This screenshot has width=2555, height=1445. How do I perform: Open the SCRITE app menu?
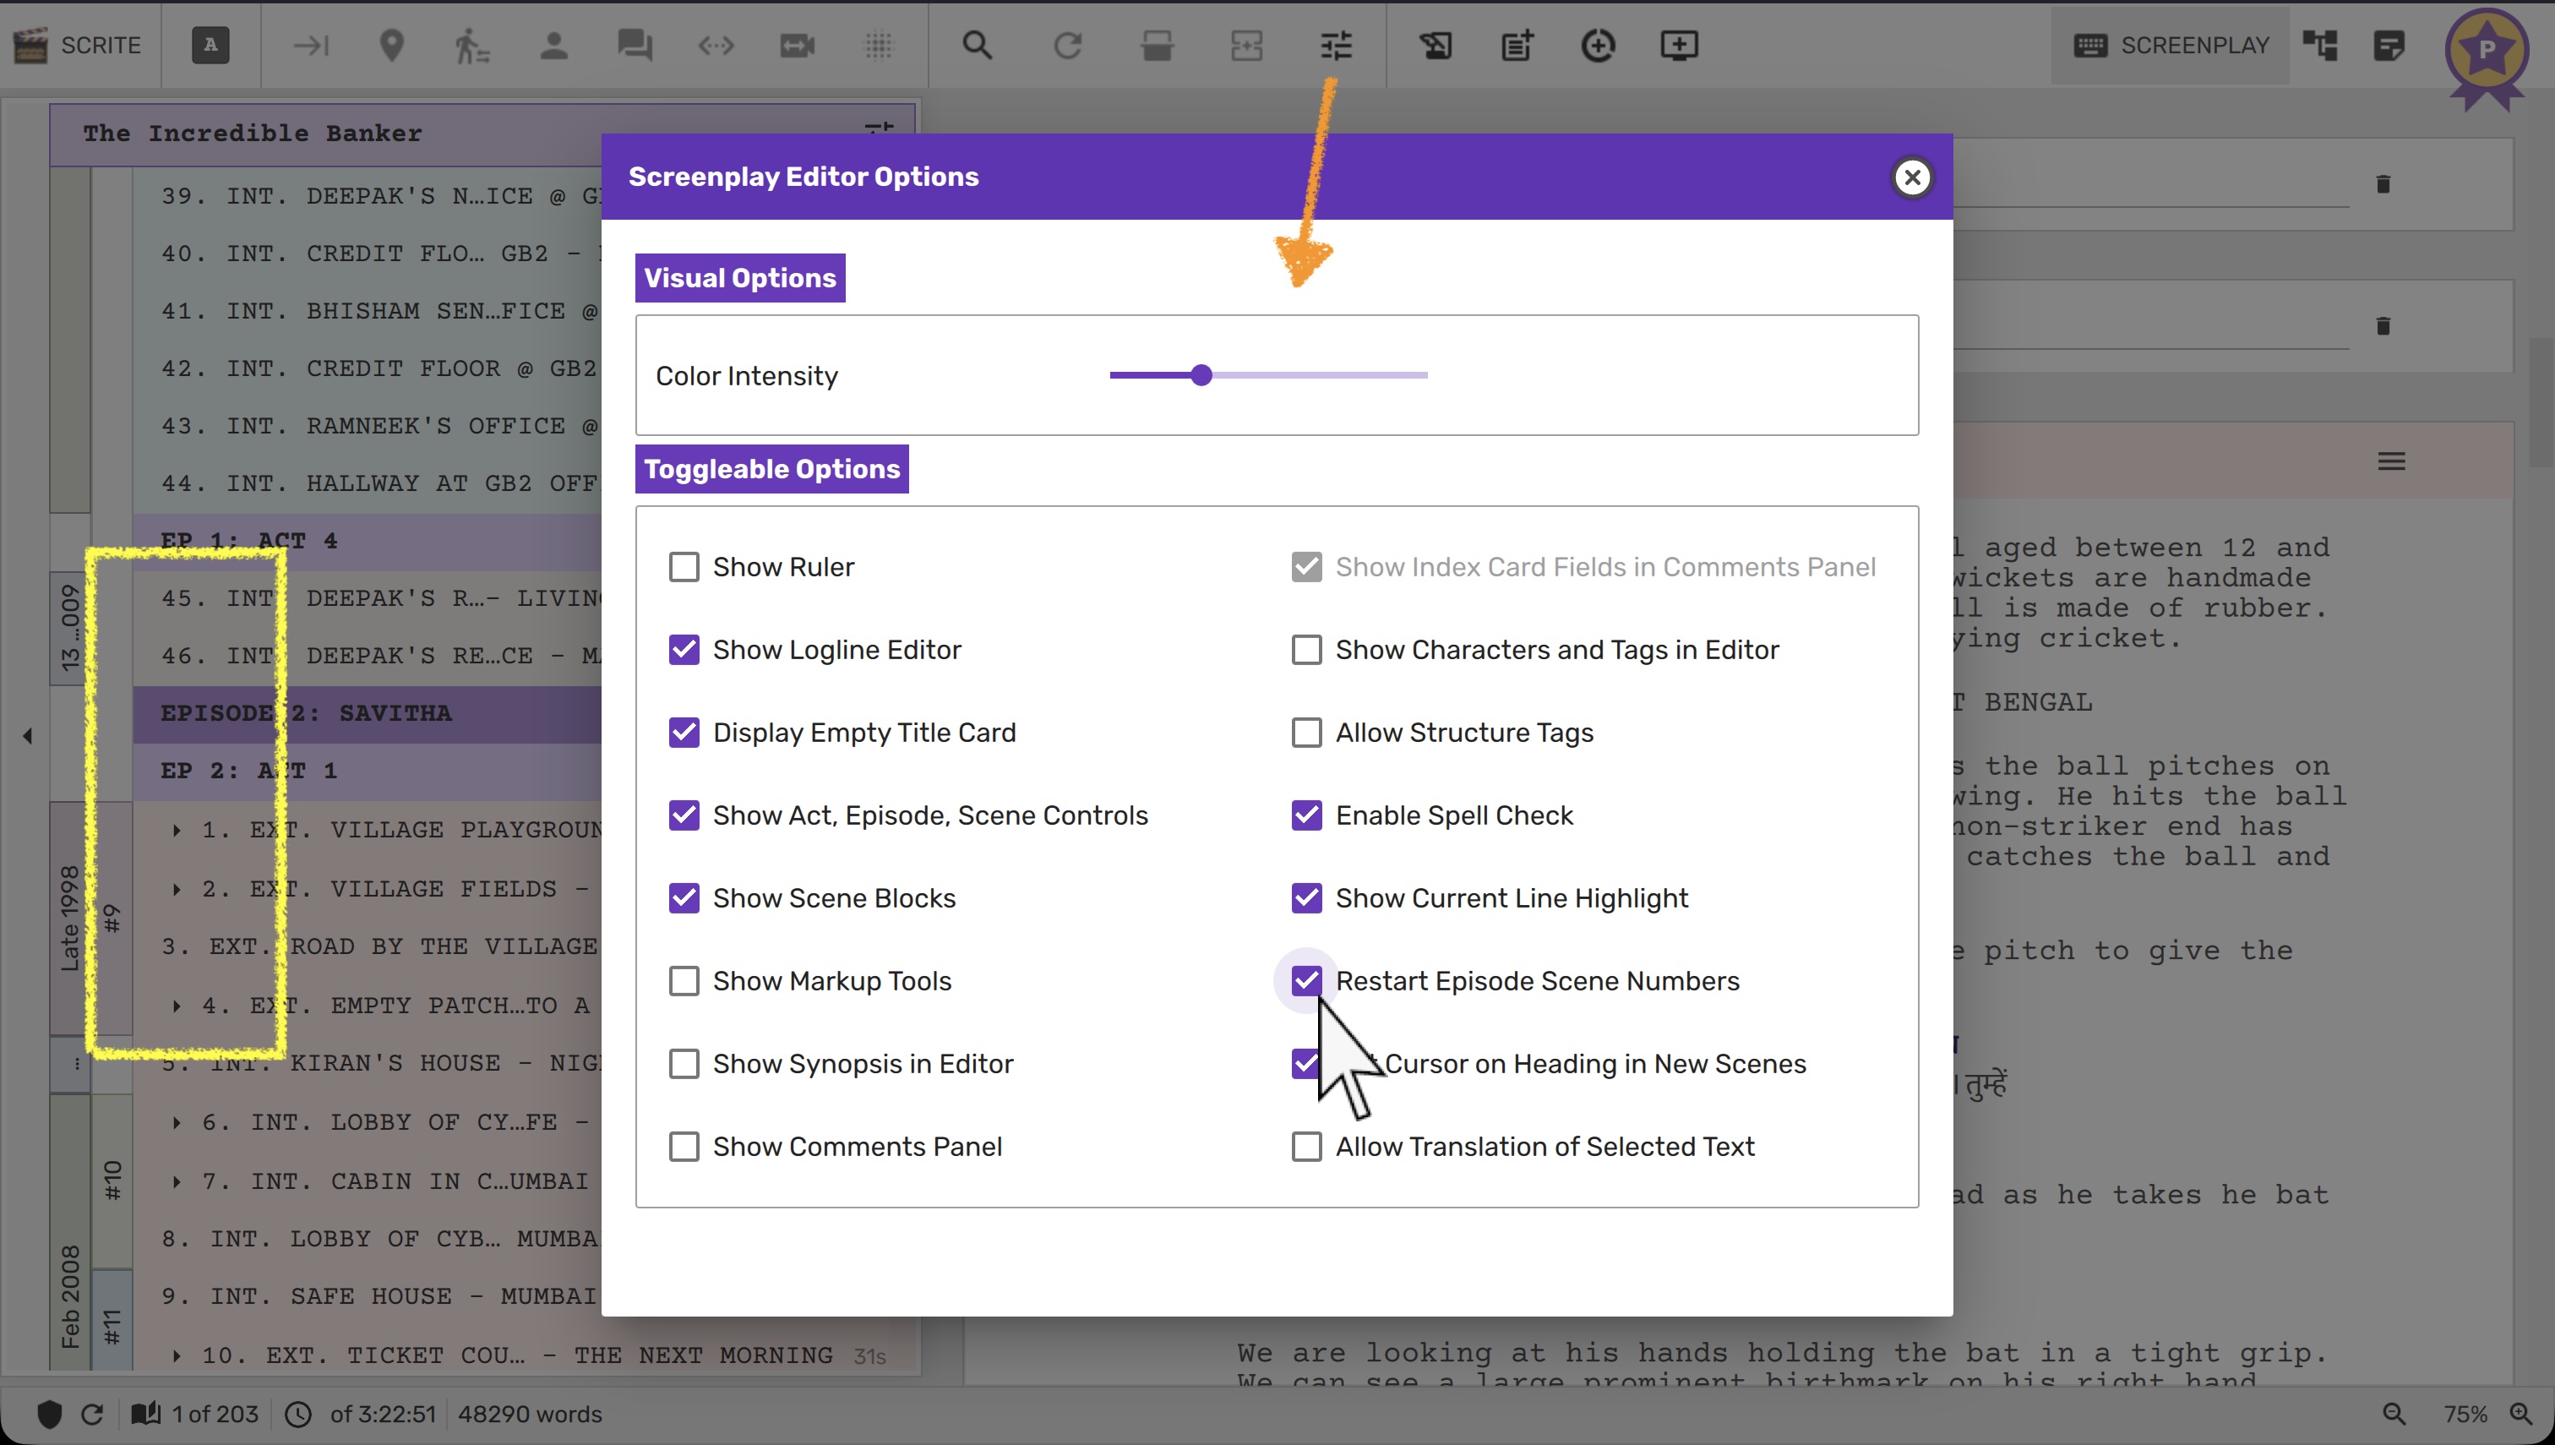(79, 46)
